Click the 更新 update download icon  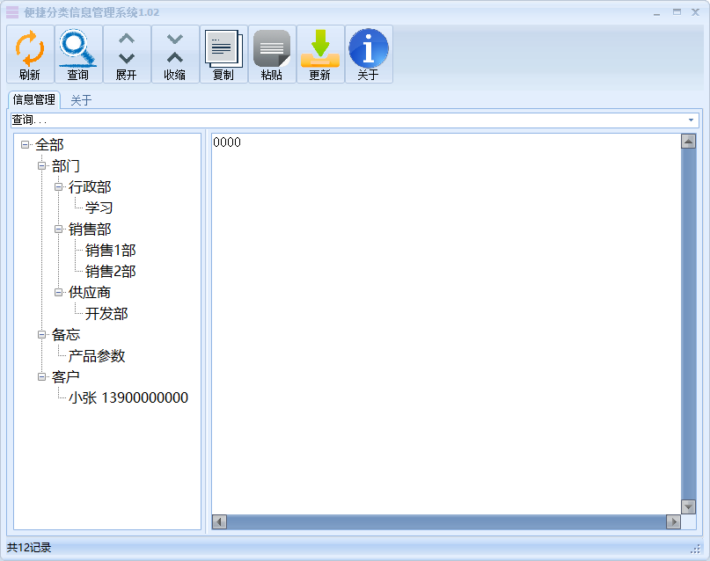click(320, 48)
